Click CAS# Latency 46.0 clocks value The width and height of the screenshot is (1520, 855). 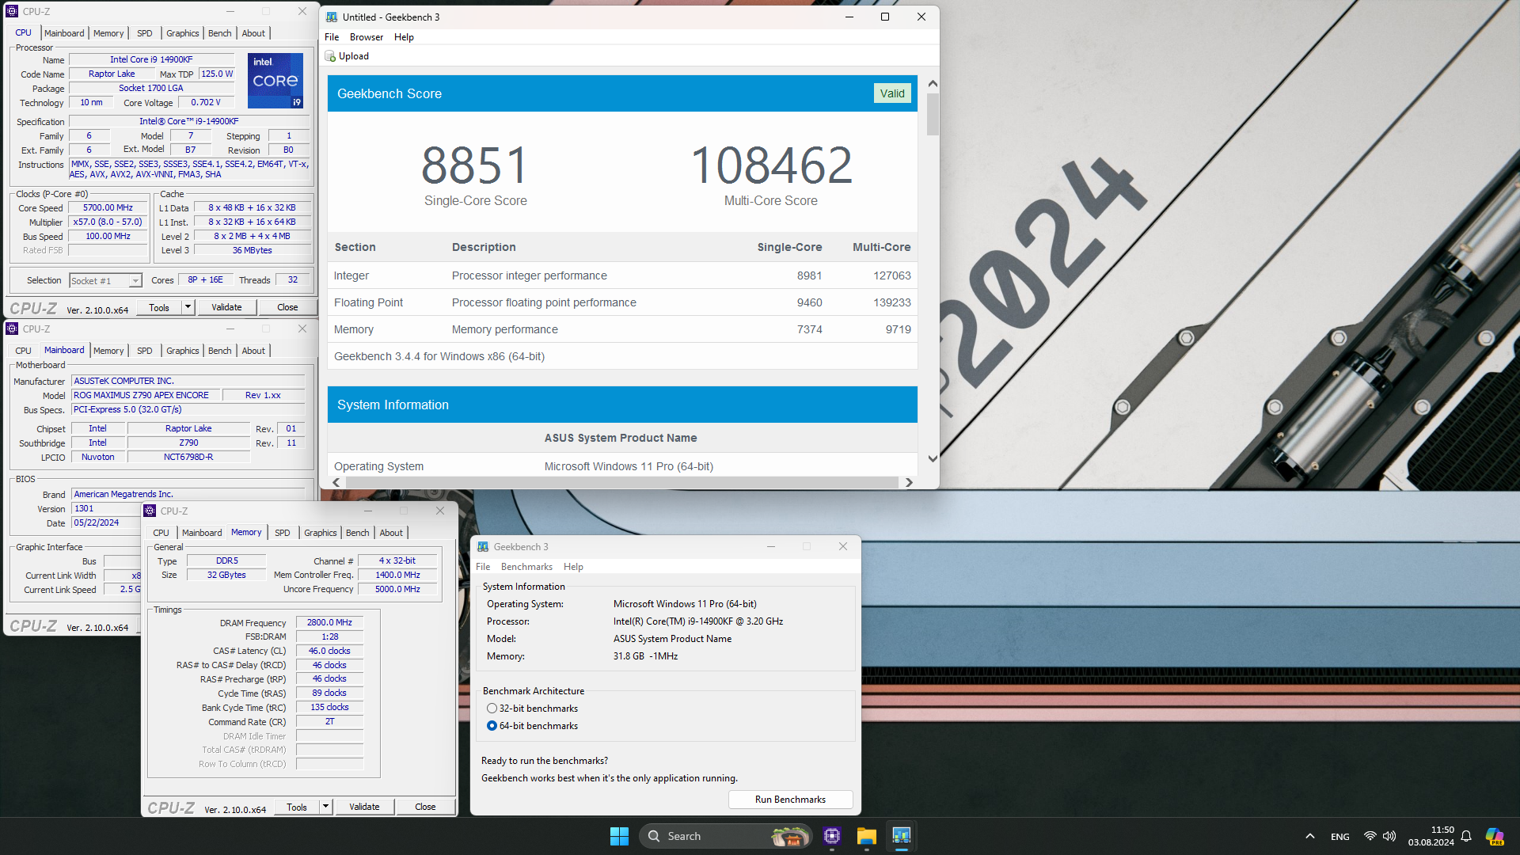click(x=329, y=651)
